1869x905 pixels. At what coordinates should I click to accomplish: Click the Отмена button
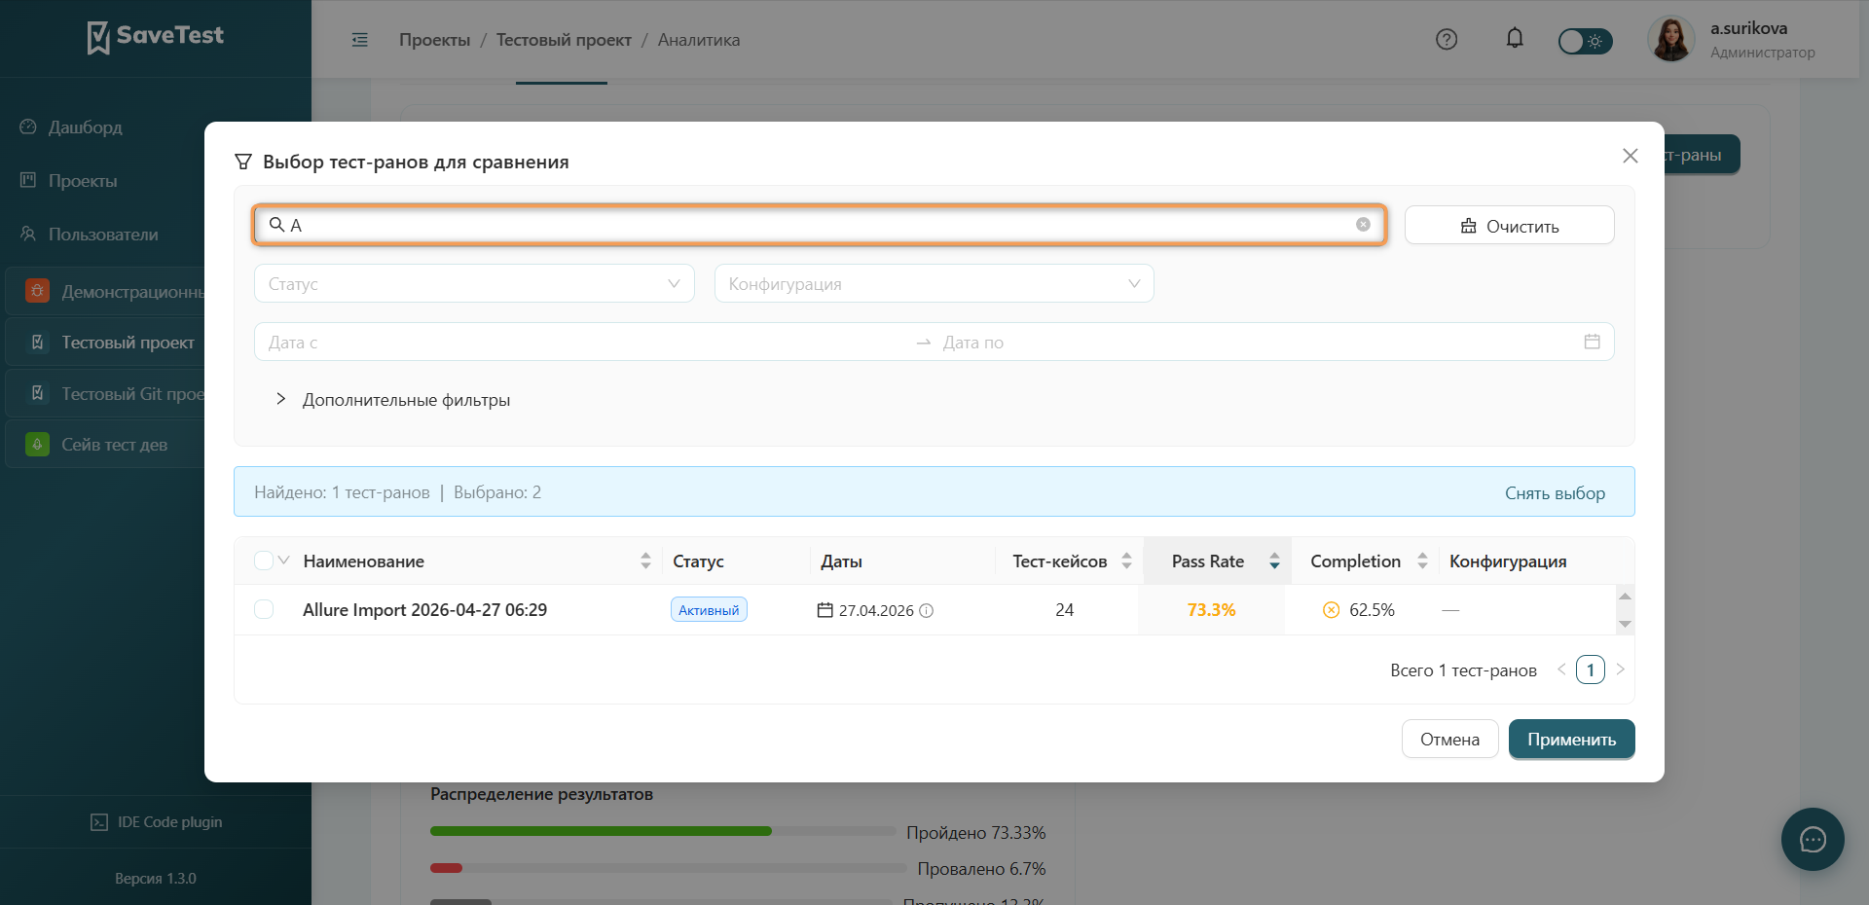coord(1449,739)
